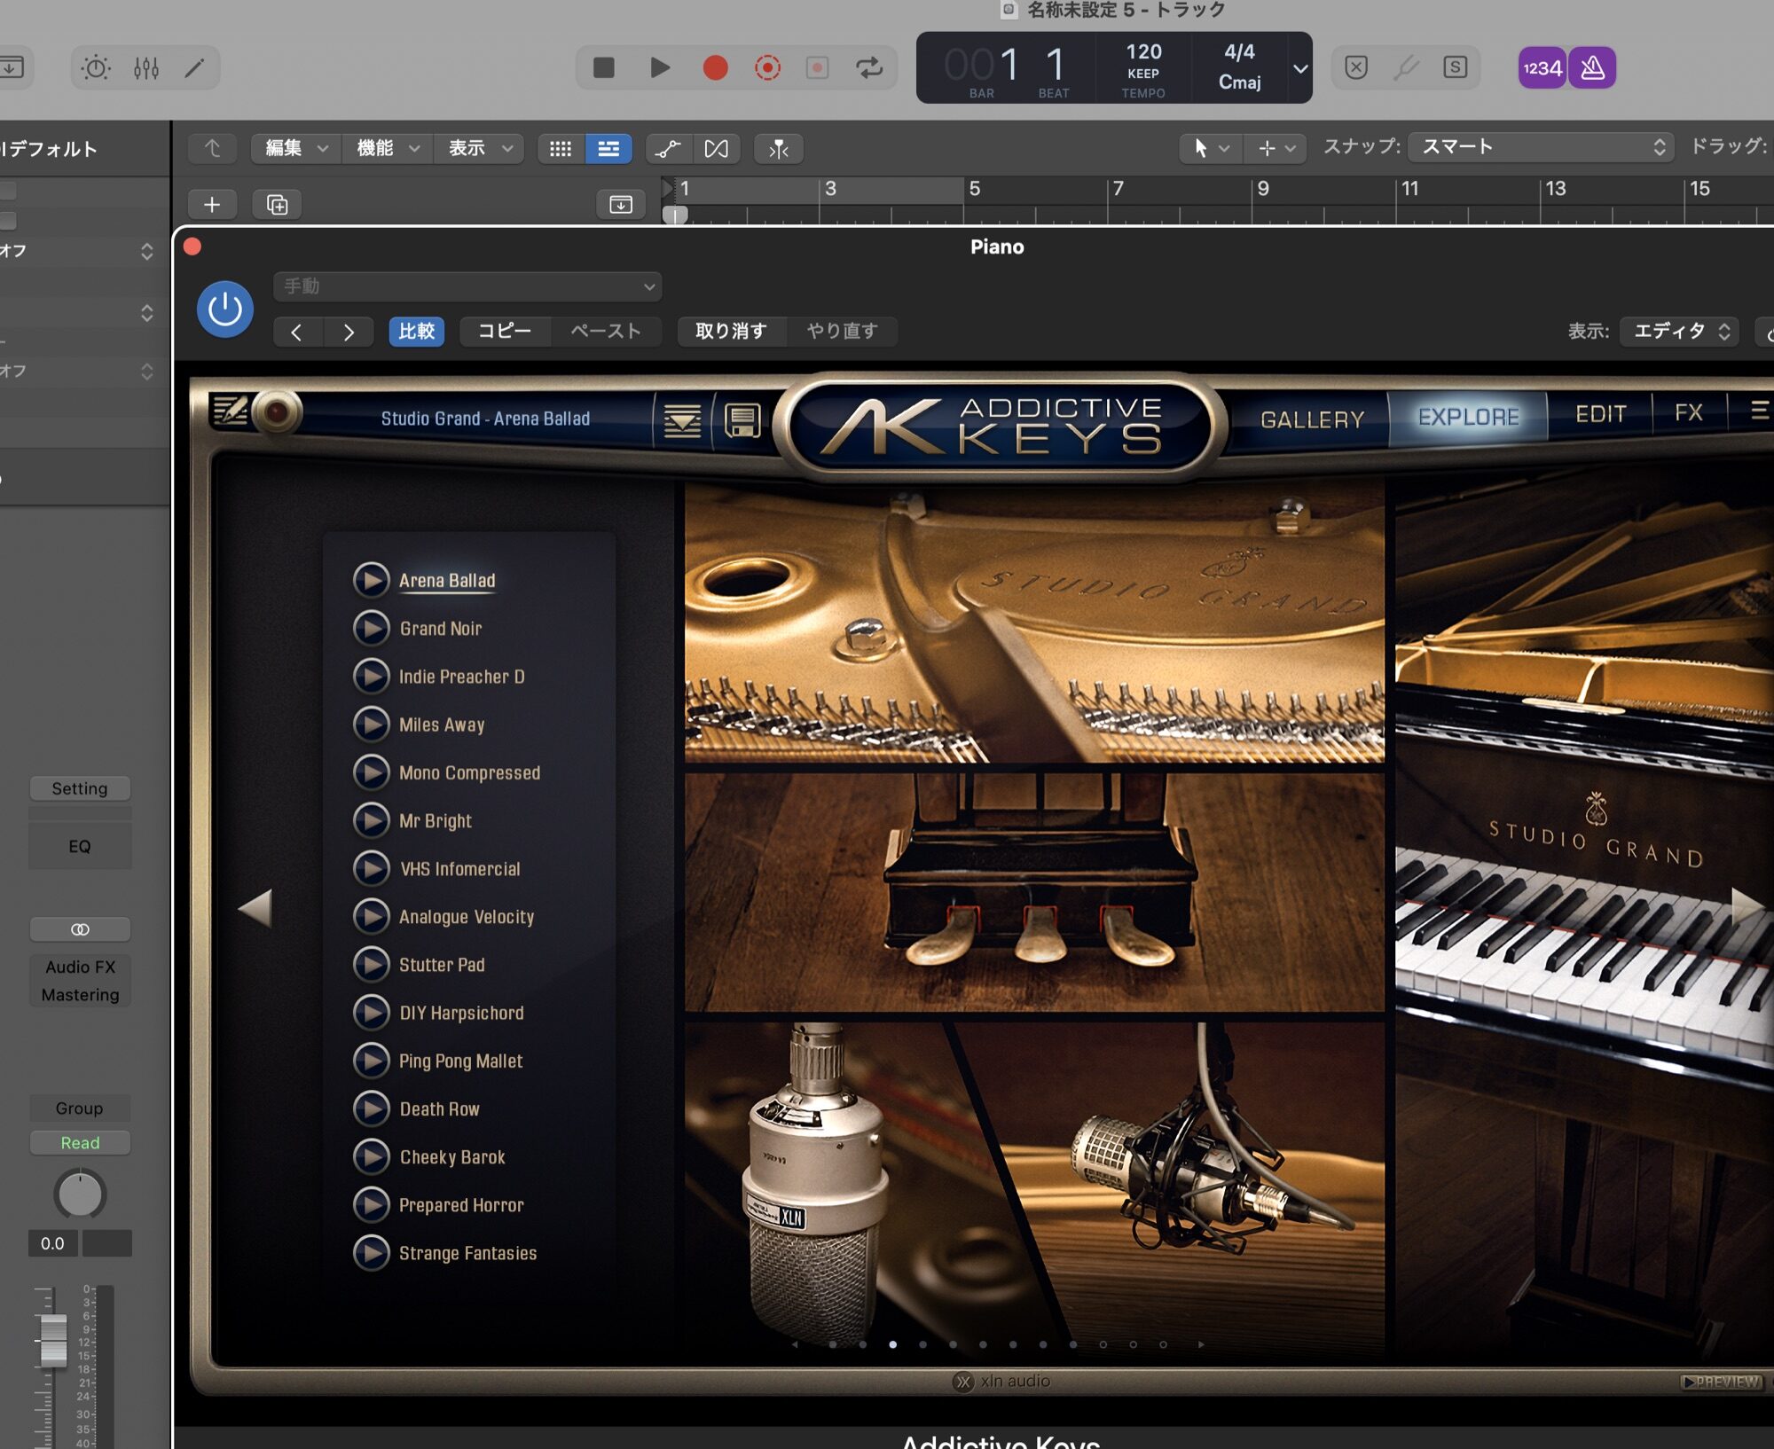This screenshot has height=1449, width=1774.
Task: Open Addictive Keys preset browser icon
Action: click(x=682, y=420)
